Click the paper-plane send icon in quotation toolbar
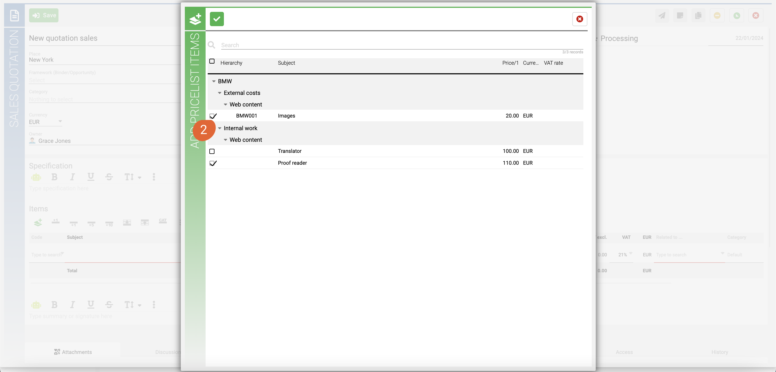The image size is (776, 372). tap(661, 15)
